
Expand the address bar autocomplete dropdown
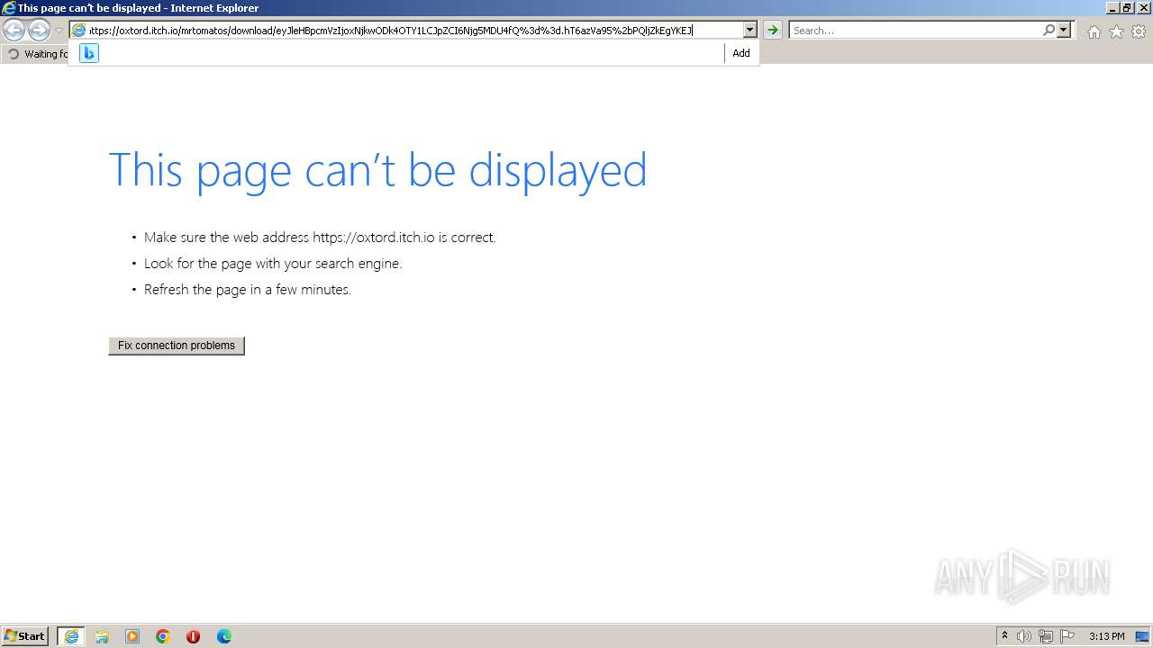coord(749,31)
